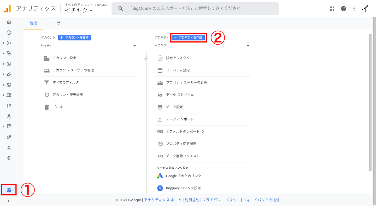Open BigQuery のリンク設定
This screenshot has width=376, height=206.
pos(203,188)
